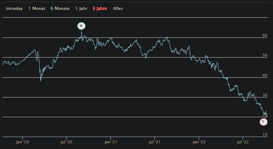273x149 pixels.
Task: Click the Jul '20 axis label
Action: pos(66,142)
